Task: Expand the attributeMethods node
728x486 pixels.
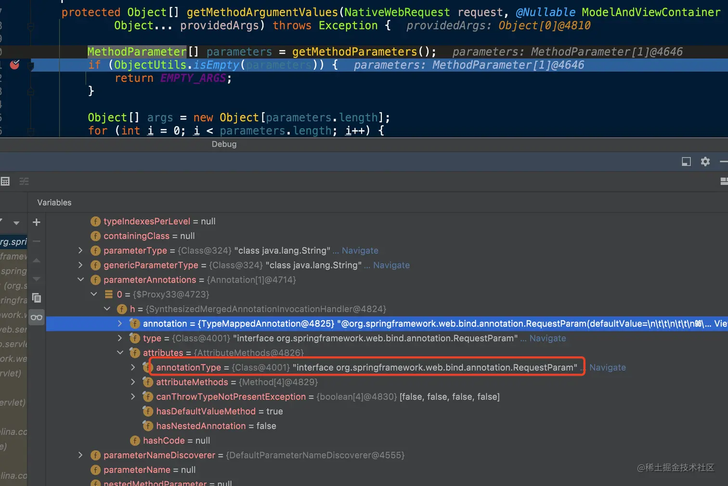Action: point(133,382)
